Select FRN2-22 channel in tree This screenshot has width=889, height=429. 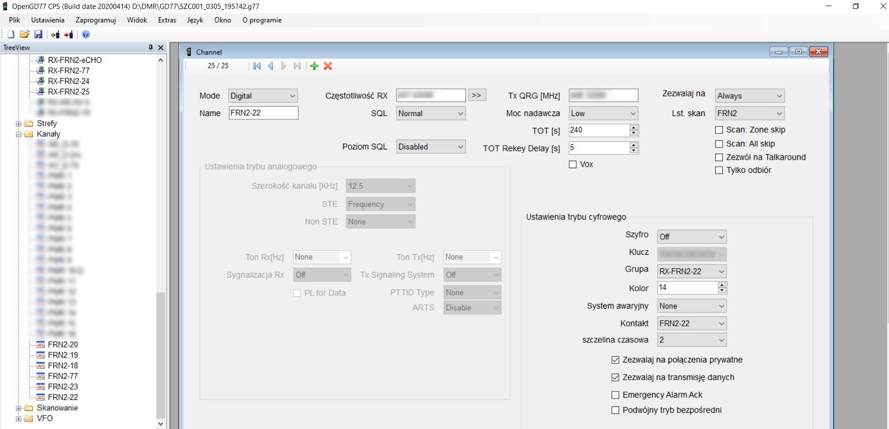tap(63, 397)
